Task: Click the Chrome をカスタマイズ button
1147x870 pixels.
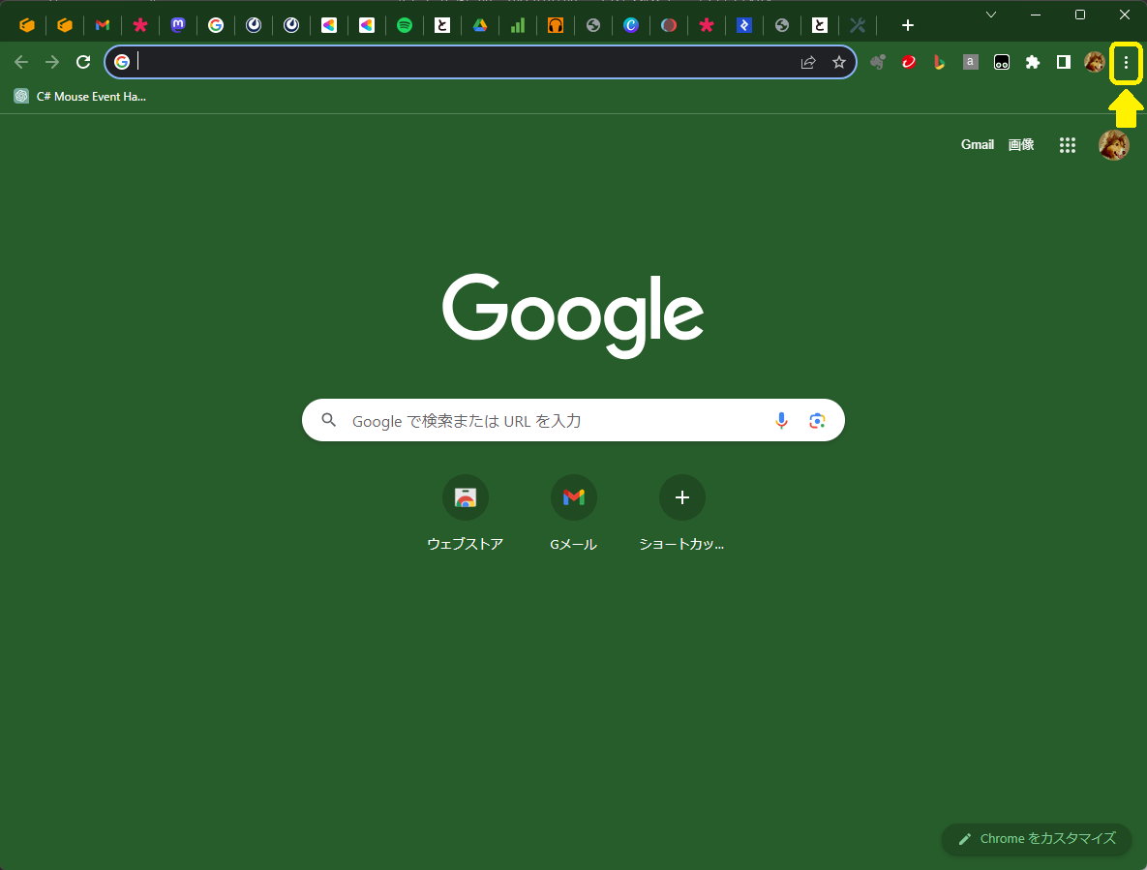Action: tap(1036, 839)
